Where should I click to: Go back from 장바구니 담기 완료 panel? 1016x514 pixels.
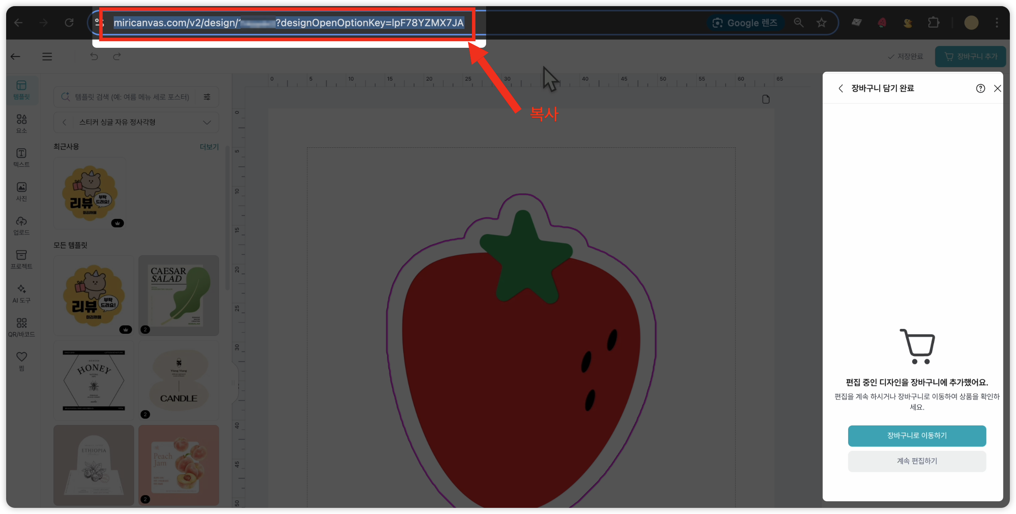(x=840, y=89)
